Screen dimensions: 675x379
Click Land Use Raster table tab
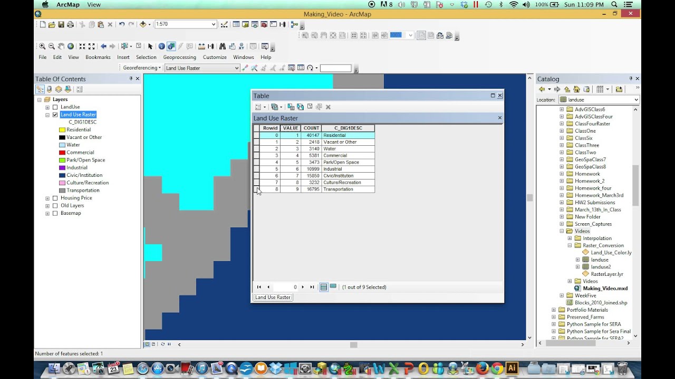coord(273,297)
